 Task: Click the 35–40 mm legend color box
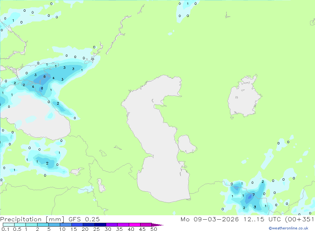pyautogui.click(x=123, y=225)
